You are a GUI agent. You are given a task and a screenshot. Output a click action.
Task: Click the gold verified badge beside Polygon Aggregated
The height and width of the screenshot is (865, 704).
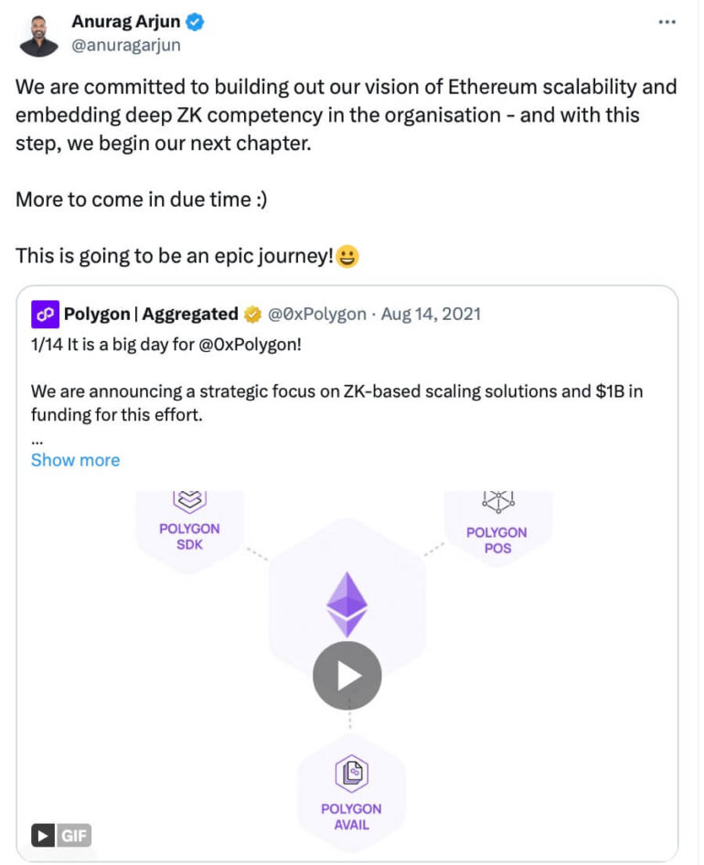(252, 314)
